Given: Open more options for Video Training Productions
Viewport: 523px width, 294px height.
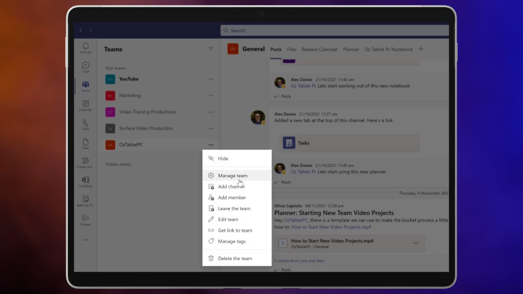Looking at the screenshot, I should (x=211, y=112).
